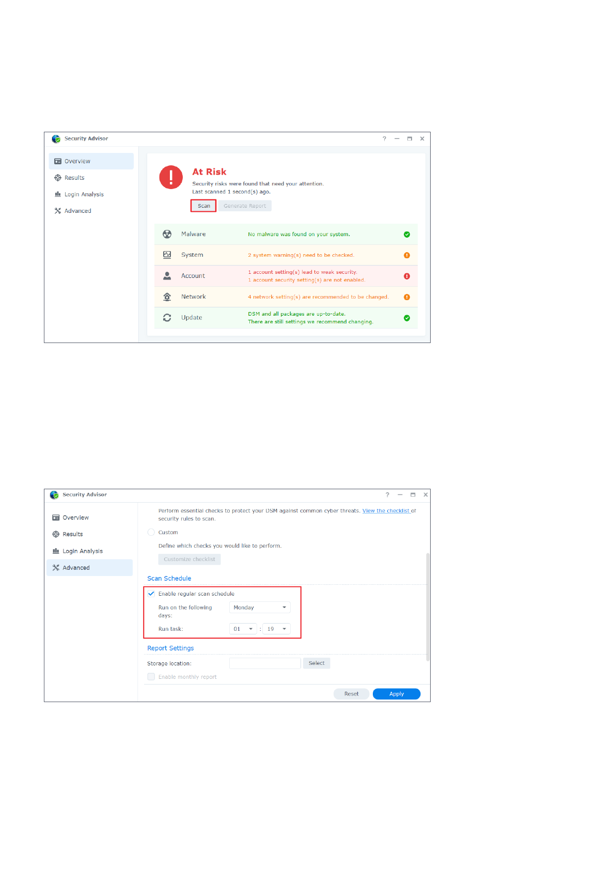Click the vertical scrollbar in Advanced settings

(x=427, y=607)
